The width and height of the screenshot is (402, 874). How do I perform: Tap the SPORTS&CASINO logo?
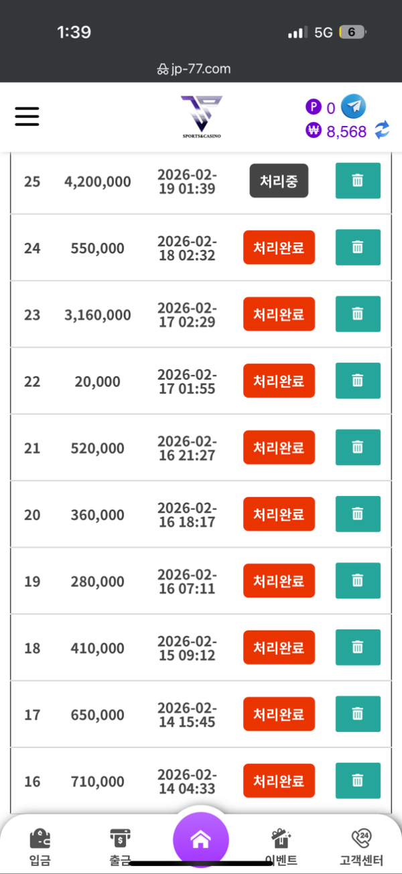click(201, 117)
